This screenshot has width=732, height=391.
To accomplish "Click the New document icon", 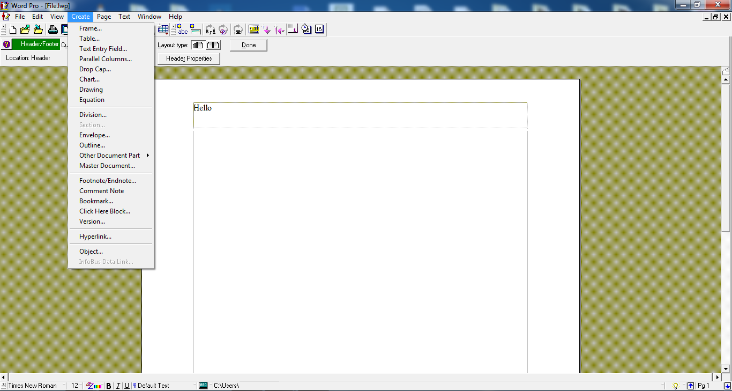I will point(13,29).
